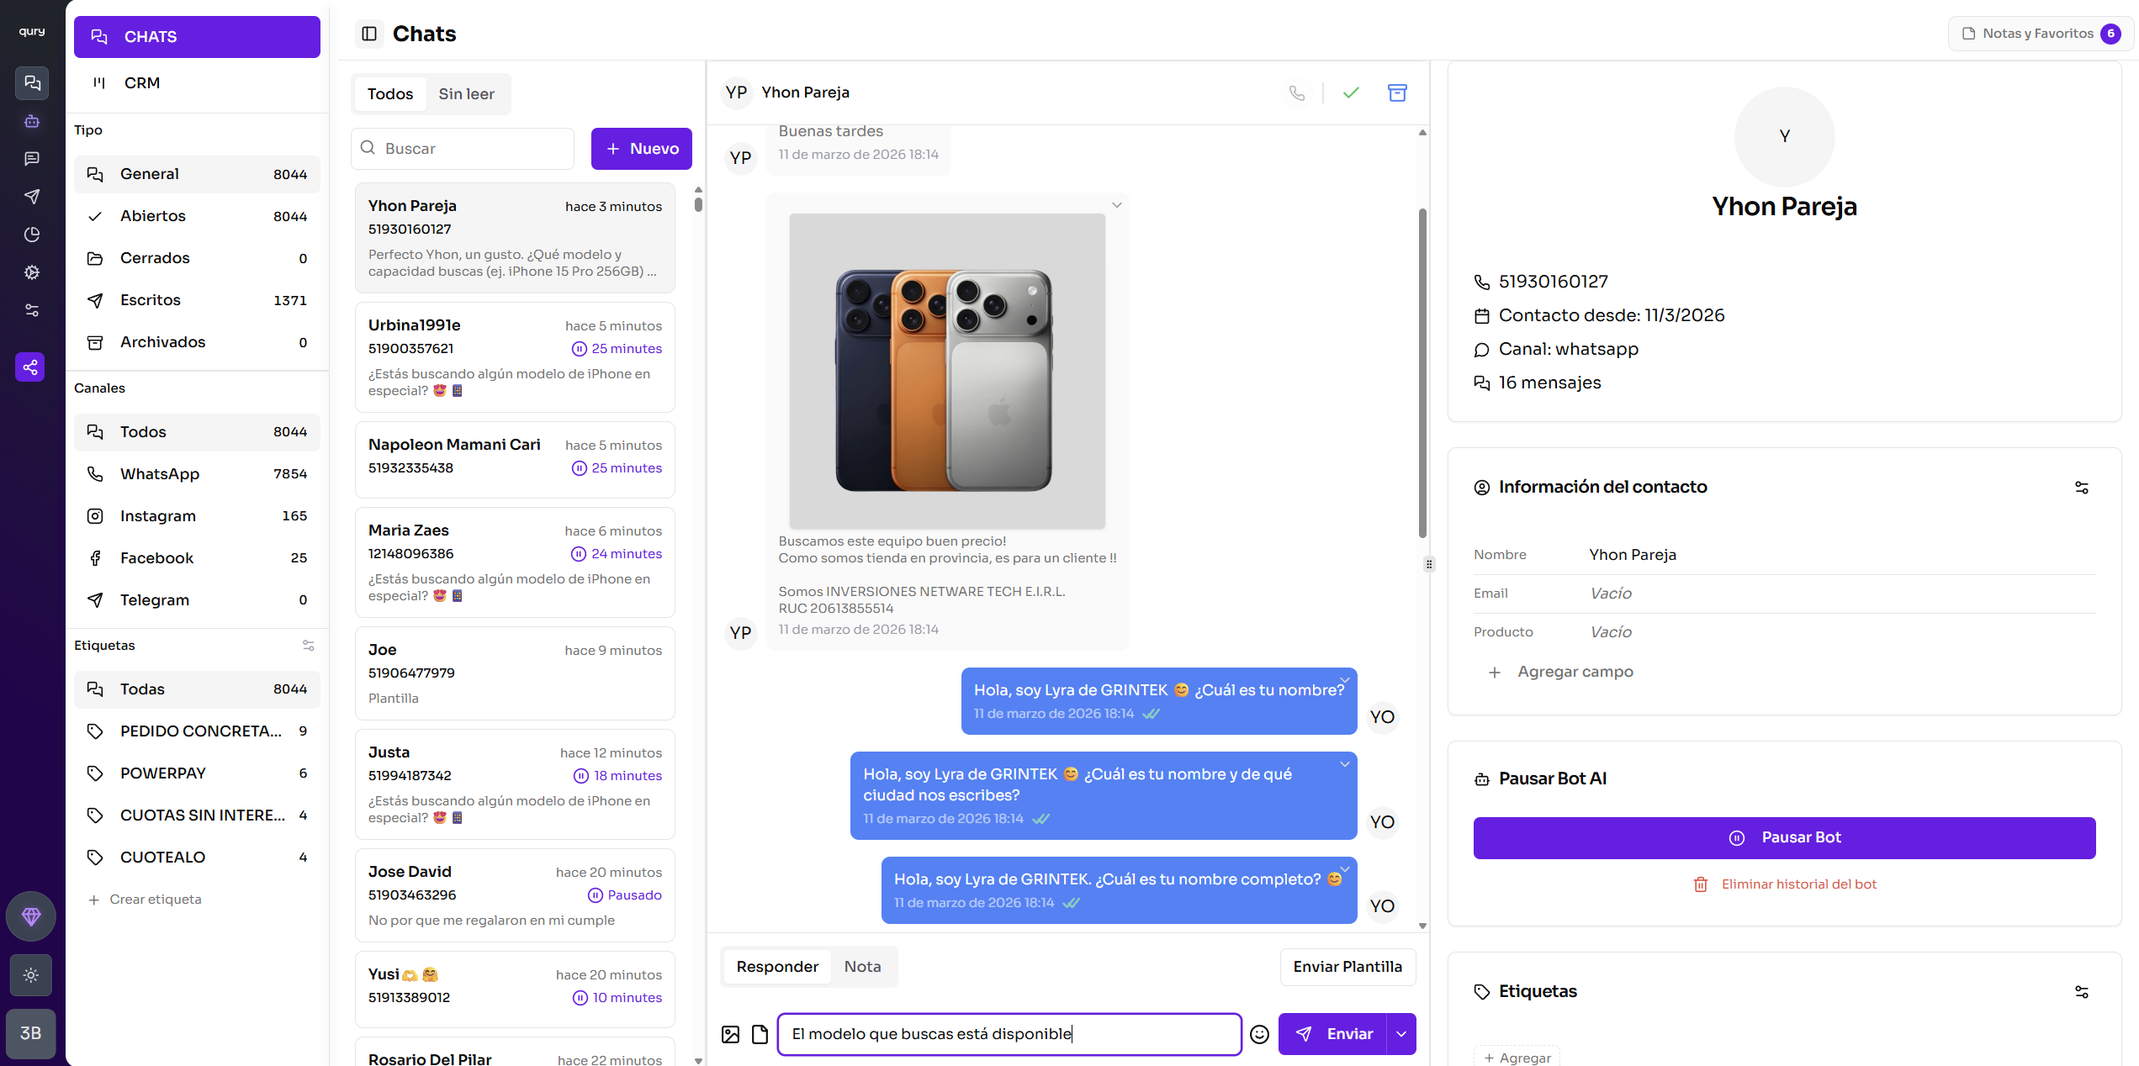Expand options chevron on the iPhone image message

tap(1117, 205)
